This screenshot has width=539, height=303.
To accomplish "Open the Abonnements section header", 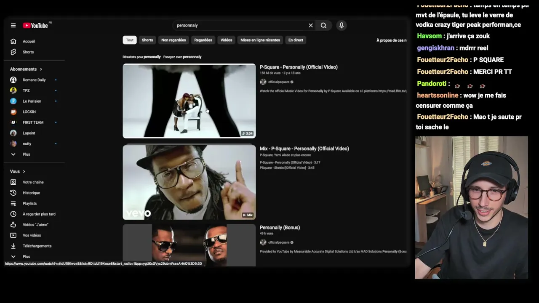I will tap(26, 69).
